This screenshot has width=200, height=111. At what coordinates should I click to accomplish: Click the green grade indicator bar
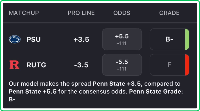coord(187,39)
